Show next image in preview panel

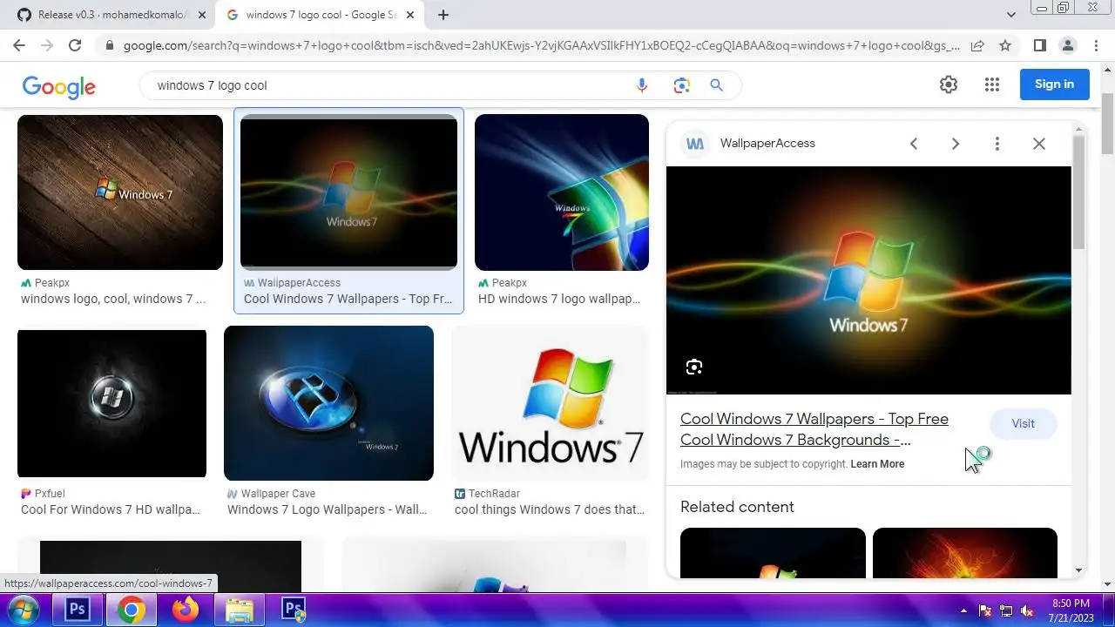click(956, 144)
